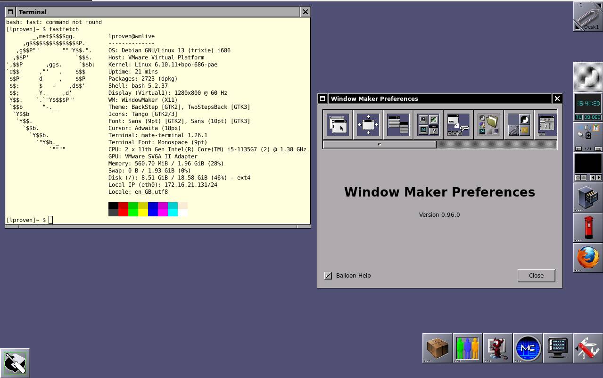The height and width of the screenshot is (378, 603).
Task: Open the Search Path Configuration folder icon
Action: pyautogui.click(x=488, y=124)
